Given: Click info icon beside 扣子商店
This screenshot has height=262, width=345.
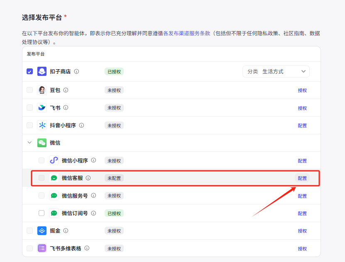Looking at the screenshot, I should pyautogui.click(x=76, y=71).
